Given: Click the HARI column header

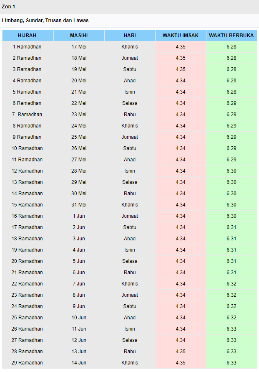Looking at the screenshot, I should coord(130,36).
